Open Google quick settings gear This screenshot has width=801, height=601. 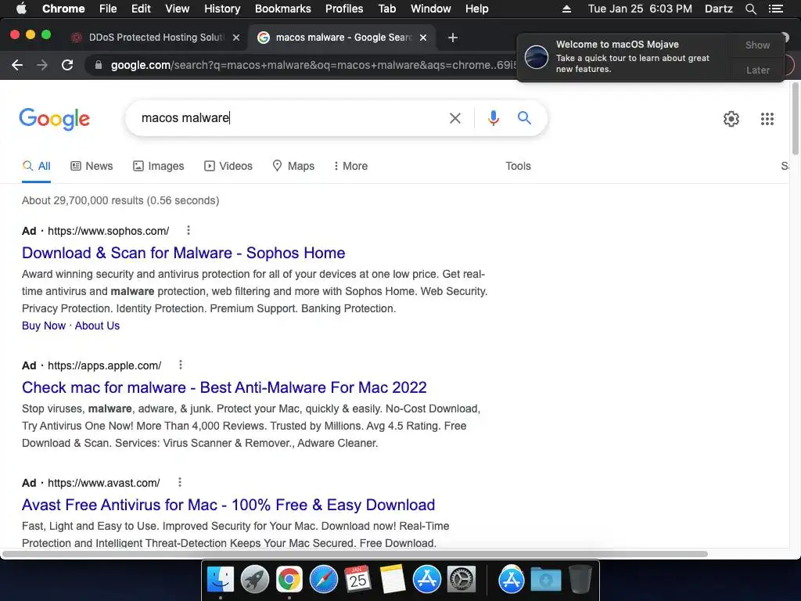pyautogui.click(x=731, y=119)
